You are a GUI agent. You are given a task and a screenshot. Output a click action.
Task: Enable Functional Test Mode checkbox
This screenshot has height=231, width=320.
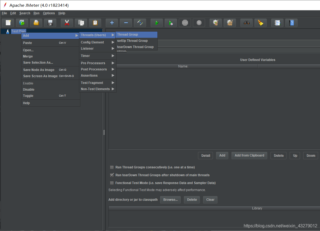[112, 183]
